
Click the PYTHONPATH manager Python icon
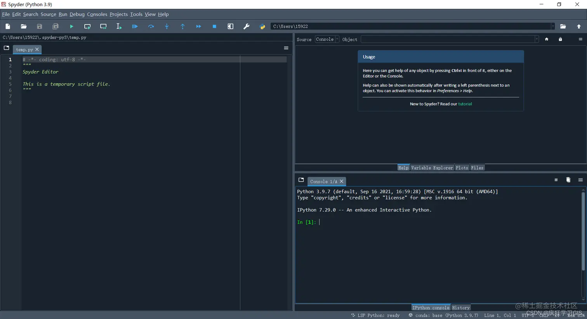pyautogui.click(x=262, y=26)
